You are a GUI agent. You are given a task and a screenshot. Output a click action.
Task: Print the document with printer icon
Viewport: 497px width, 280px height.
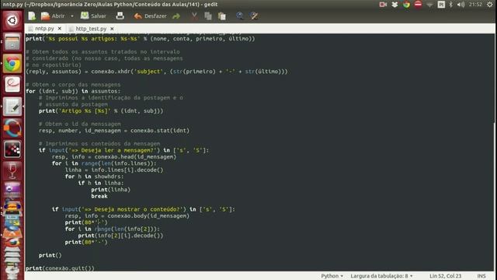(x=120, y=16)
